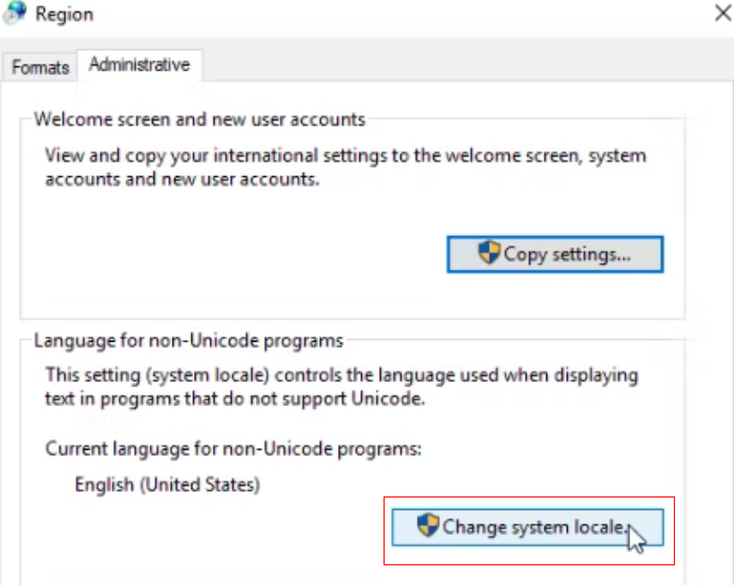Screen dimensions: 734x585
Task: Click the Region globe icon in title bar
Action: click(x=15, y=13)
